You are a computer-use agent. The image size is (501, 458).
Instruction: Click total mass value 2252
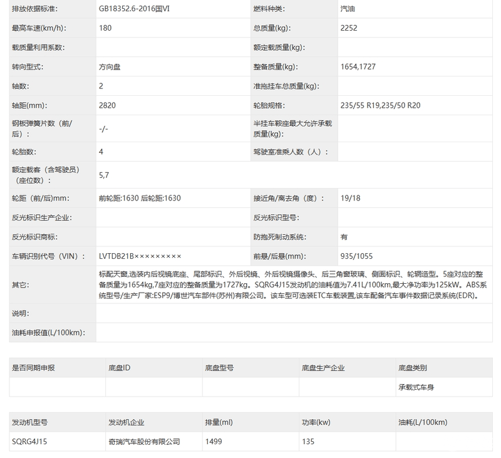349,28
